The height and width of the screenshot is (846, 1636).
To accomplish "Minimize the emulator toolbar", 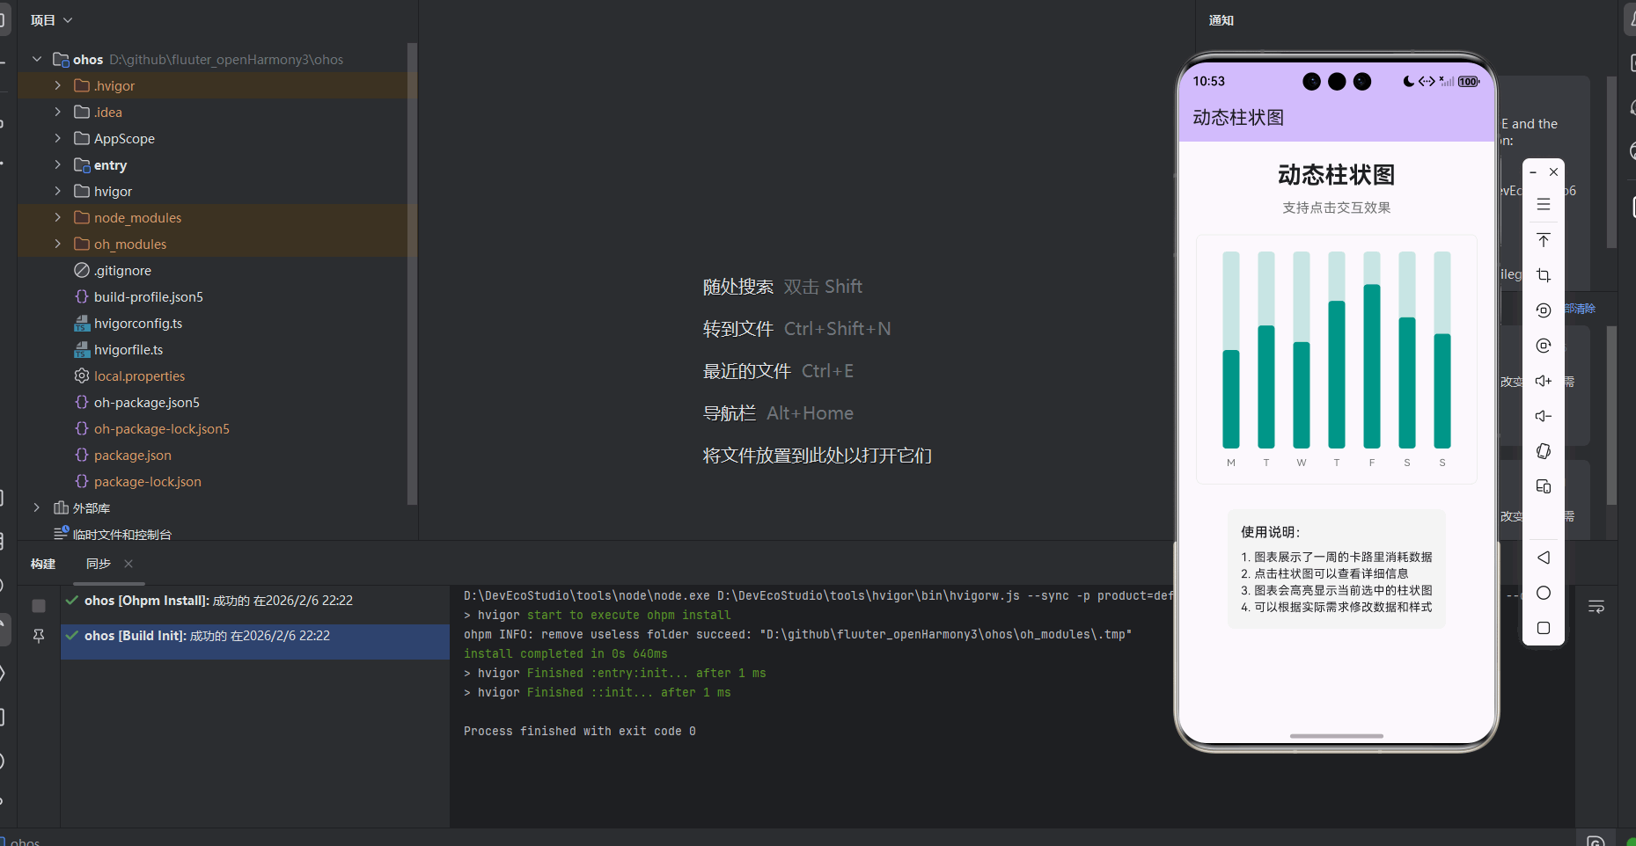I will [1533, 172].
